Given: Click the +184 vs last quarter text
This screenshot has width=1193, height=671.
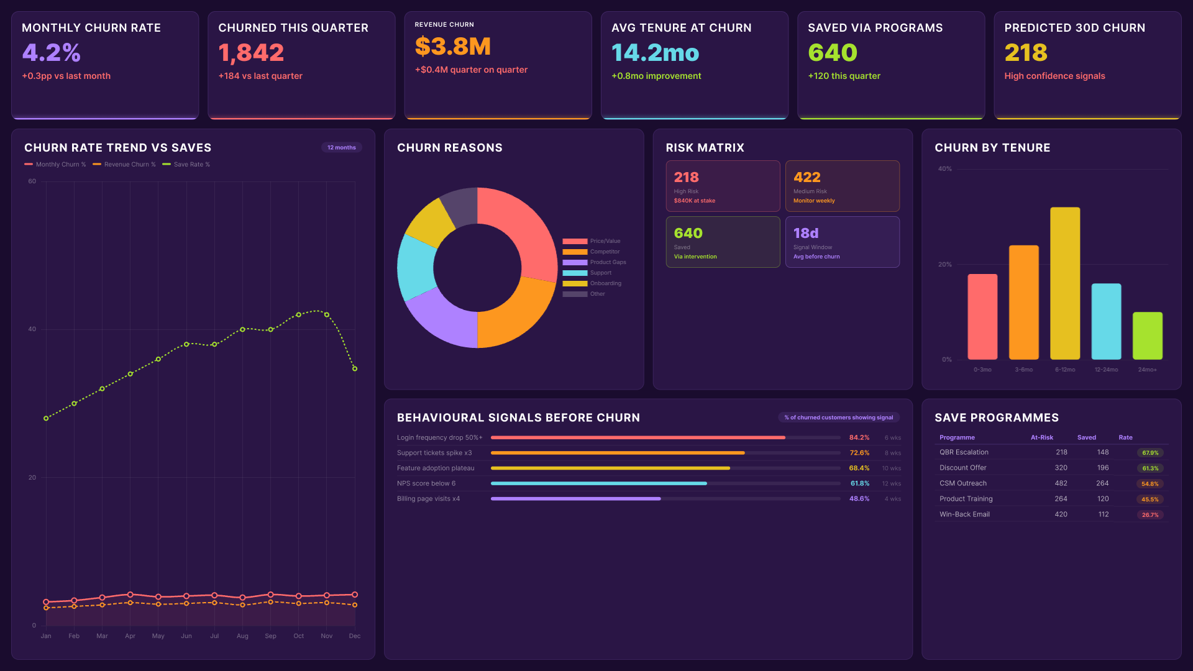Looking at the screenshot, I should tap(260, 76).
